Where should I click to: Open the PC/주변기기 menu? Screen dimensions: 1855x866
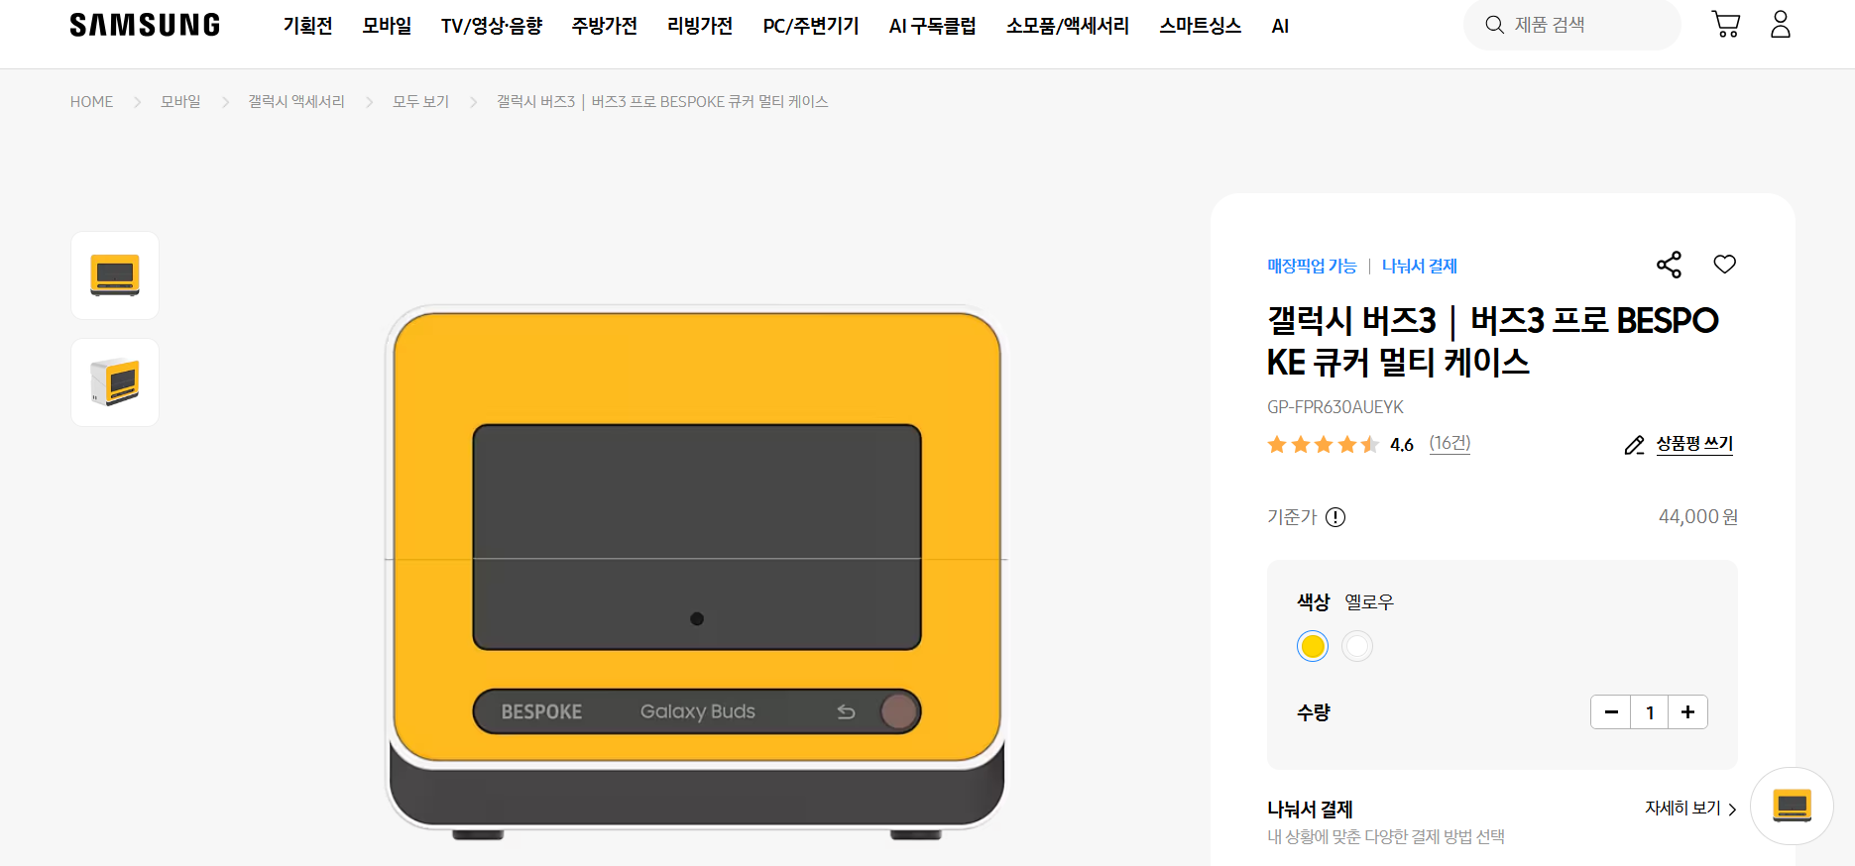(x=811, y=26)
